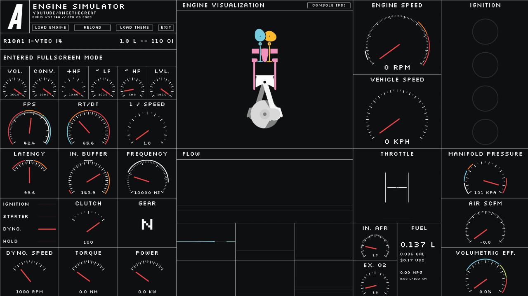The height and width of the screenshot is (296, 528).
Task: Click the Engine Speed RPM gauge
Action: [397, 41]
